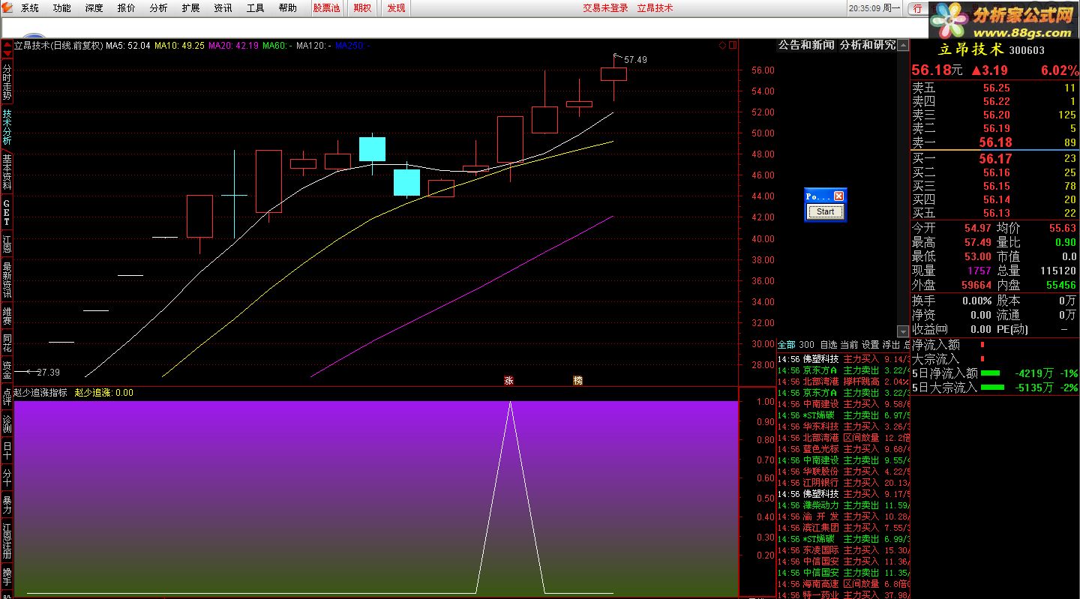The height and width of the screenshot is (599, 1080).
Task: Open the 基本资料 side tab
Action: coord(7,172)
